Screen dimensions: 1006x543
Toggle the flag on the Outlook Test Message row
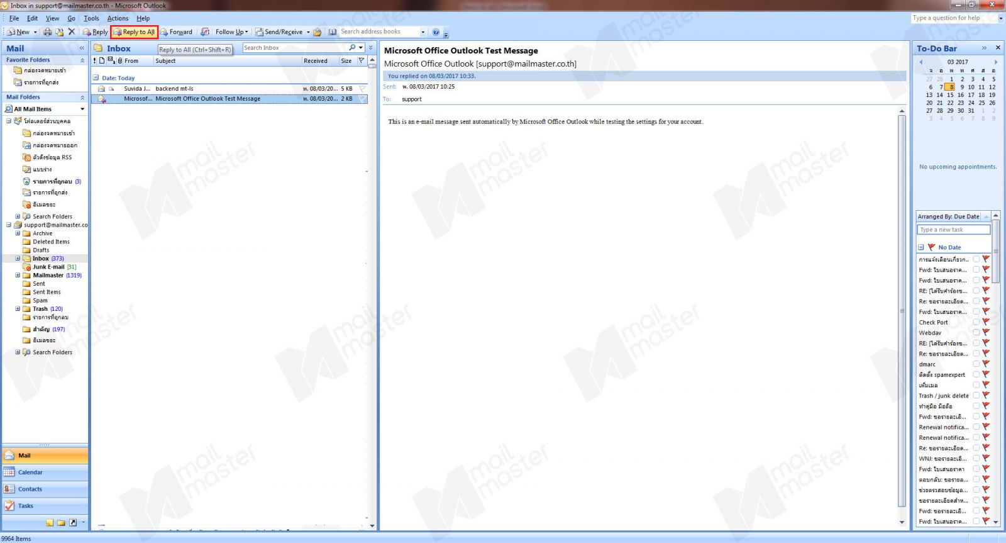[x=362, y=99]
